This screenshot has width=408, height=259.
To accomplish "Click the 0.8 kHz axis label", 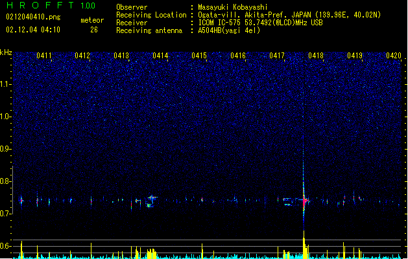I will point(5,181).
